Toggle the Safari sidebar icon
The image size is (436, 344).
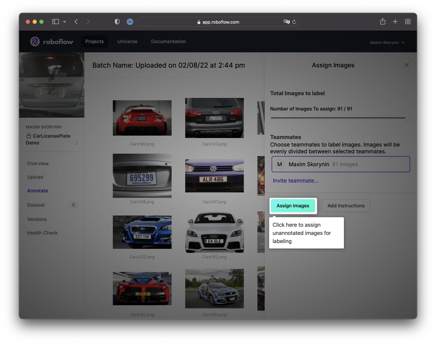coord(56,22)
